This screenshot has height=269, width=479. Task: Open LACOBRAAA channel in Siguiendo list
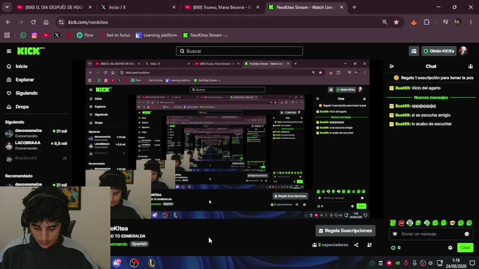tap(36, 145)
